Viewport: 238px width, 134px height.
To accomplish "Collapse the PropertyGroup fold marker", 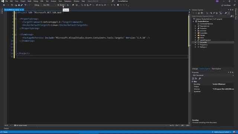I will [16, 19].
